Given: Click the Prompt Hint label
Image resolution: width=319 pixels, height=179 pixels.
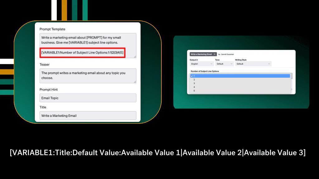Looking at the screenshot, I should coord(49,89).
